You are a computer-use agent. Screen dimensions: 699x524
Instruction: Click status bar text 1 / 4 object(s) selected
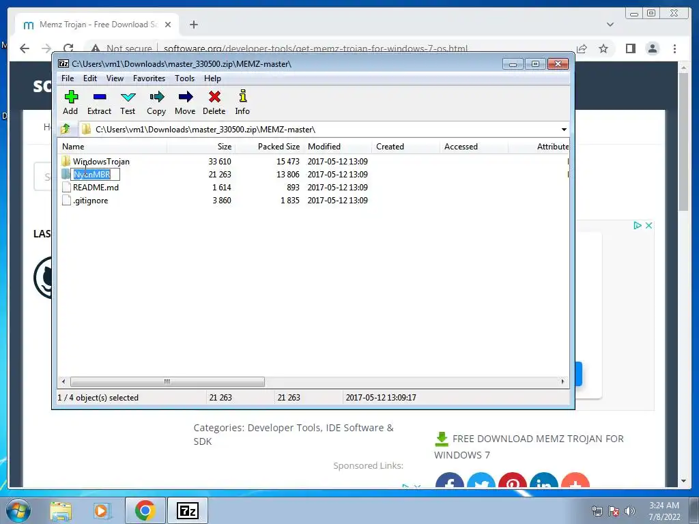98,398
